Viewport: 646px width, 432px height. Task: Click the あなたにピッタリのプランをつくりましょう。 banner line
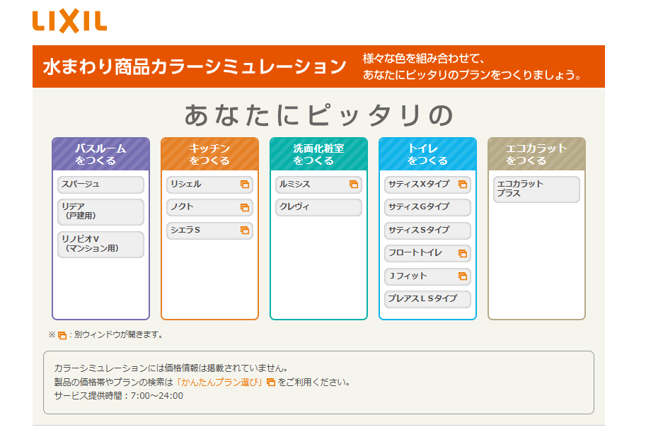tap(473, 75)
